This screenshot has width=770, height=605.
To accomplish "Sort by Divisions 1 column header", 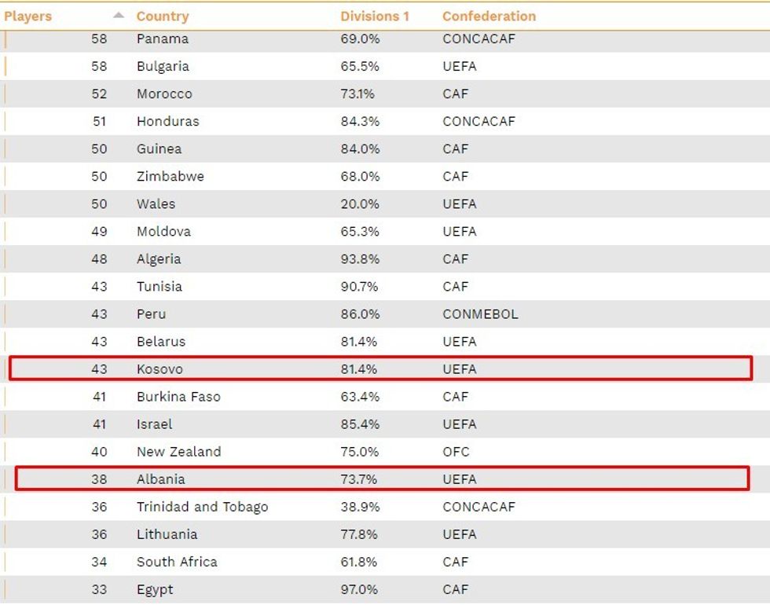I will pyautogui.click(x=375, y=16).
